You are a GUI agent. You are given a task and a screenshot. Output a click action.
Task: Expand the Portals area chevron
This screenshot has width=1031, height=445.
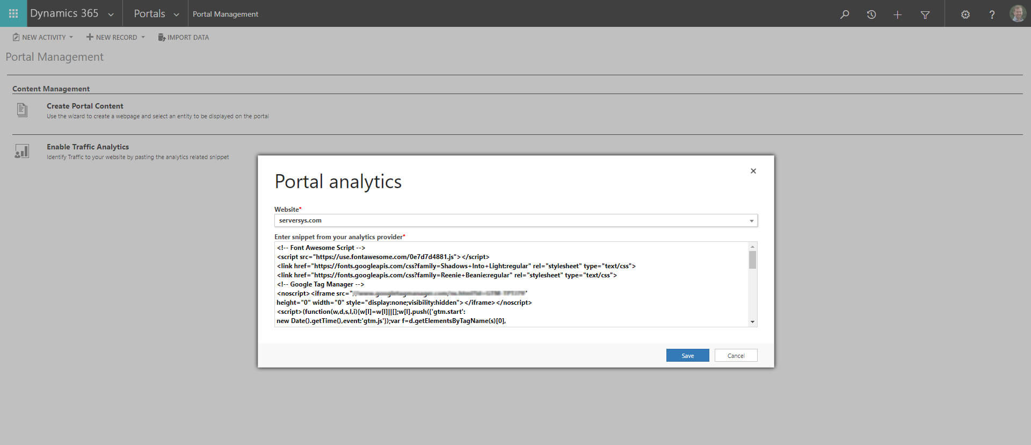coord(176,15)
